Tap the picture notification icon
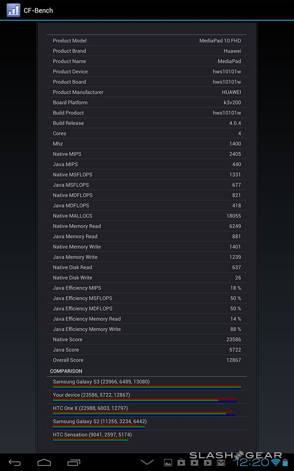Viewport: 294px width, 471px height. pyautogui.click(x=168, y=463)
